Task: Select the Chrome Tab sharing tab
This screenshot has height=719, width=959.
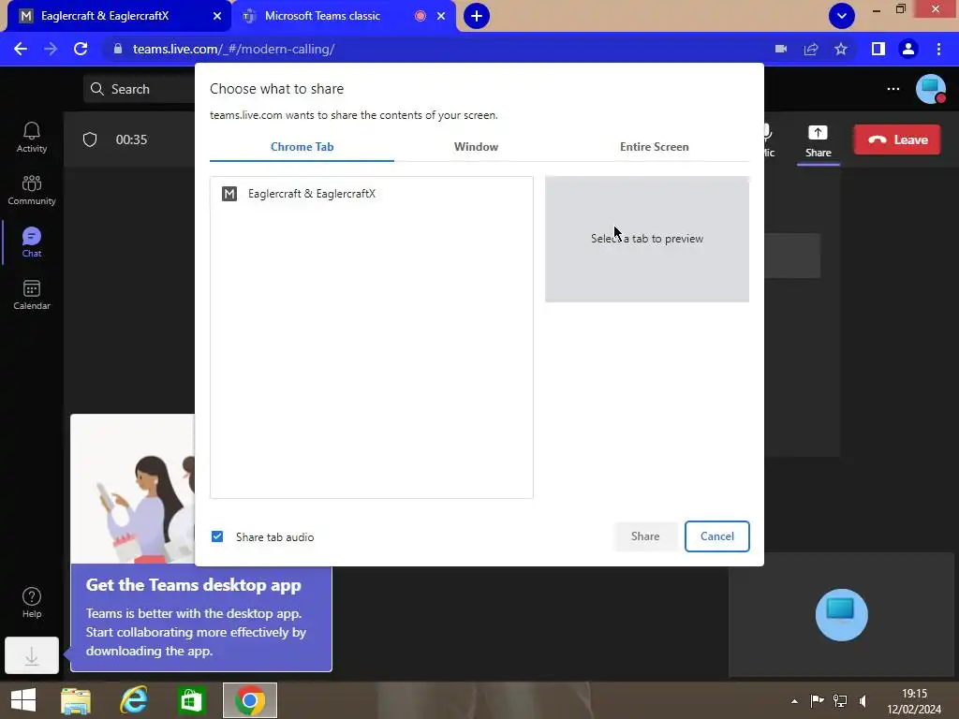Action: click(302, 147)
